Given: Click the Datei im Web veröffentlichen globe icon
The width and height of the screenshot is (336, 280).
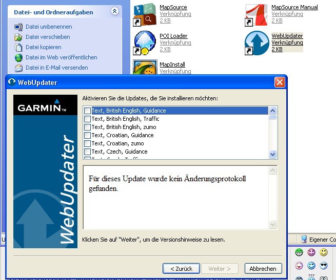Looking at the screenshot, I should [x=19, y=57].
